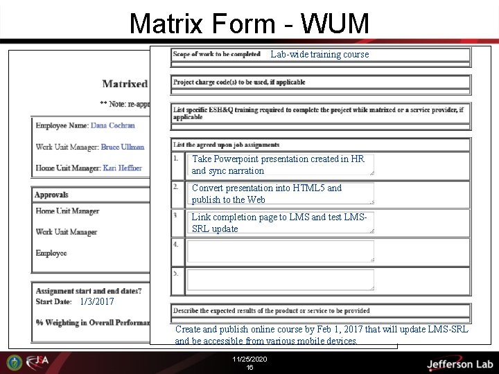Click the start date 1/3/2017
This screenshot has height=374, width=499.
point(97,301)
